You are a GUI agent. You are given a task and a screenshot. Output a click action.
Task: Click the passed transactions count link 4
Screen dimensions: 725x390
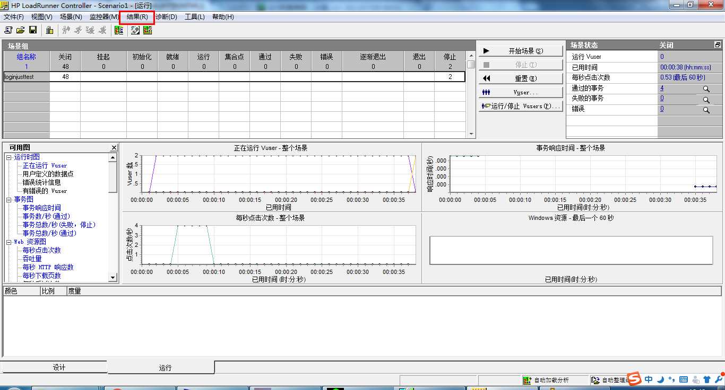[662, 88]
